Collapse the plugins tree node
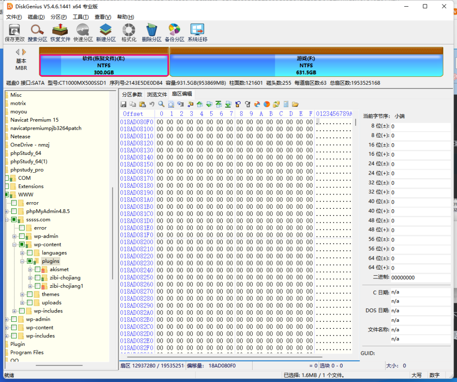This screenshot has width=457, height=382. coord(22,261)
